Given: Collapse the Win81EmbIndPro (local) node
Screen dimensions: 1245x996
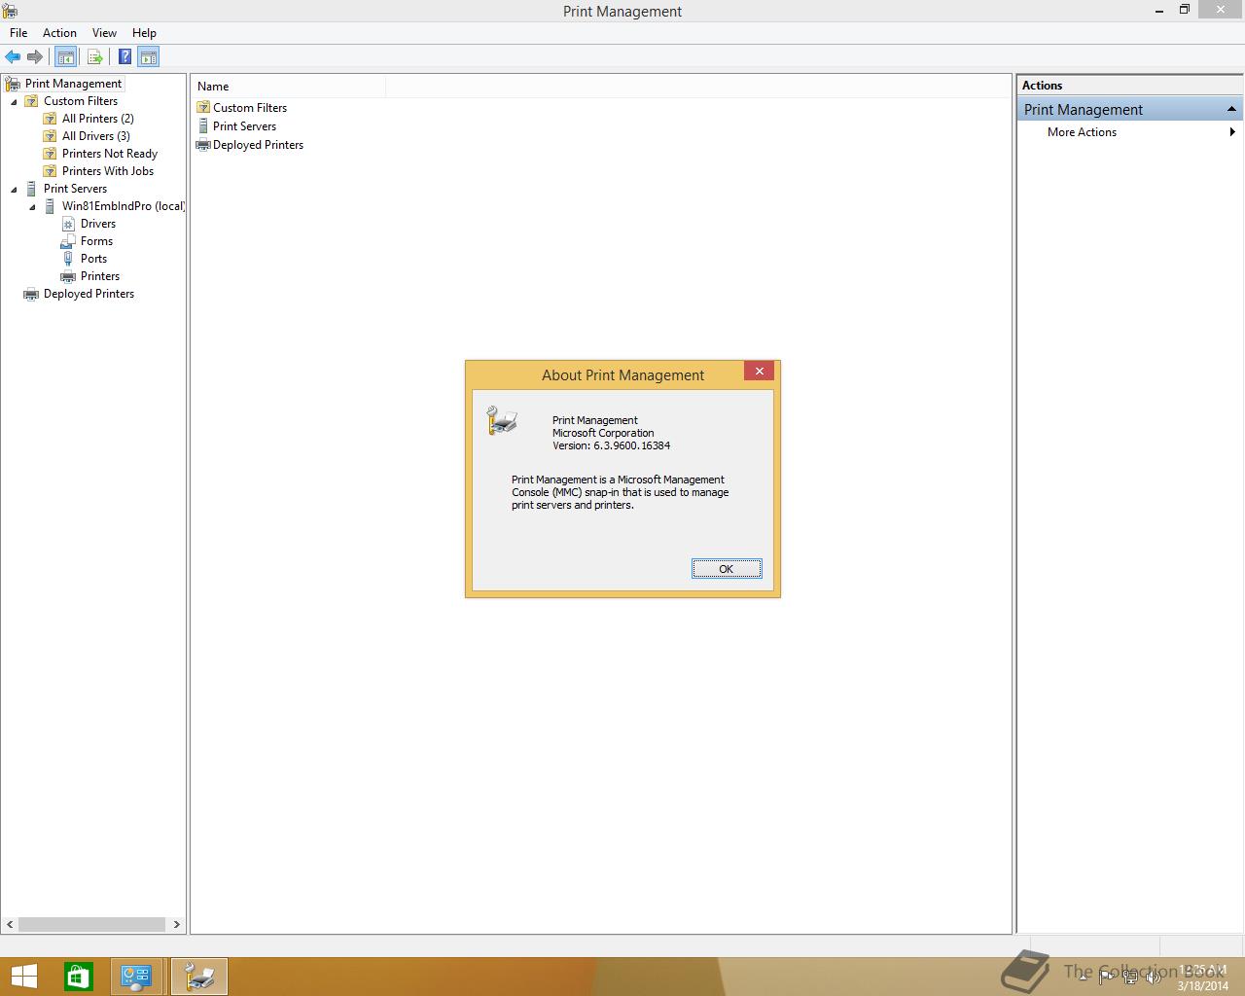Looking at the screenshot, I should coord(32,207).
